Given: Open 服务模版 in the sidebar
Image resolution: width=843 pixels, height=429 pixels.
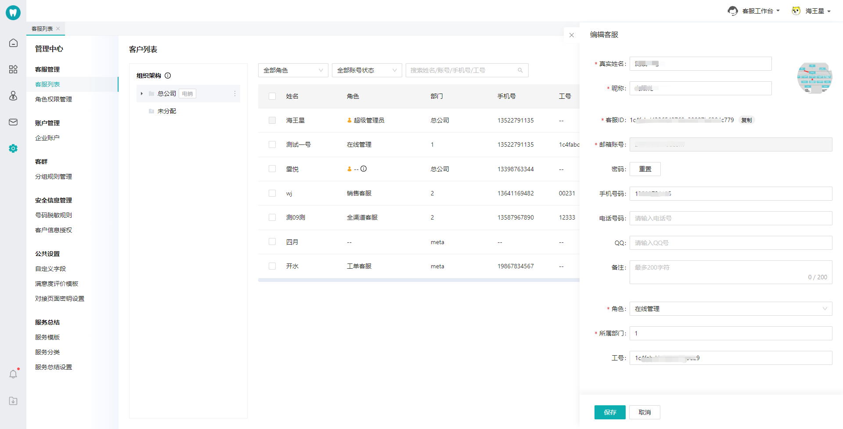Looking at the screenshot, I should (47, 337).
